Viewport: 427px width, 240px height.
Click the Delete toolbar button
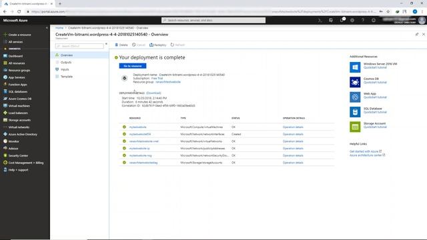[121, 45]
